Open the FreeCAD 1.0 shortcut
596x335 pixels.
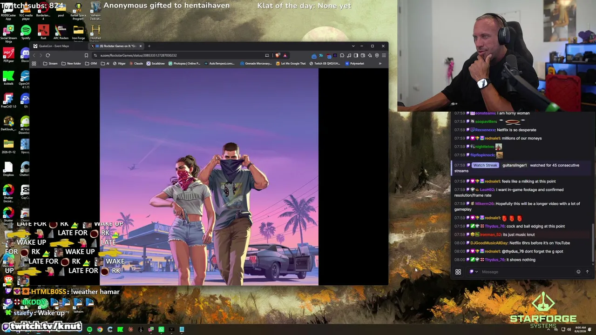[8, 100]
